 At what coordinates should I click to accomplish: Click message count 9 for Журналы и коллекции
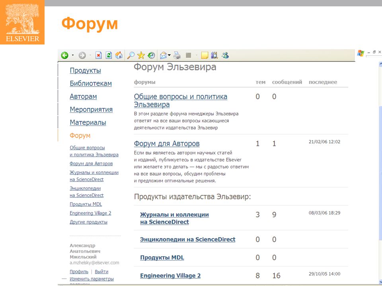pos(274,214)
